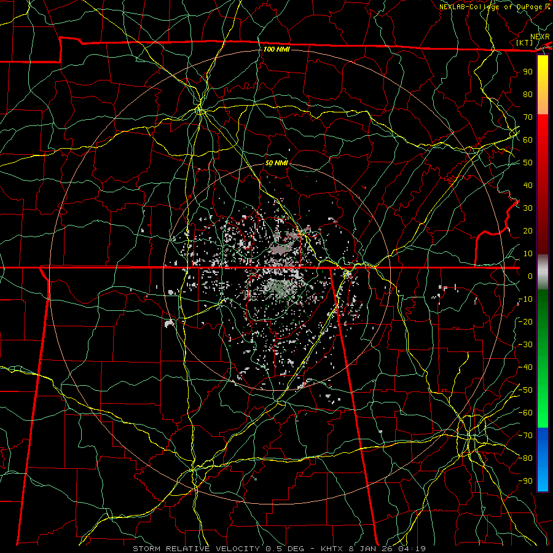Screen dimensions: 553x553
Task: Click the dark blue segment of the color bar
Action: (543, 437)
